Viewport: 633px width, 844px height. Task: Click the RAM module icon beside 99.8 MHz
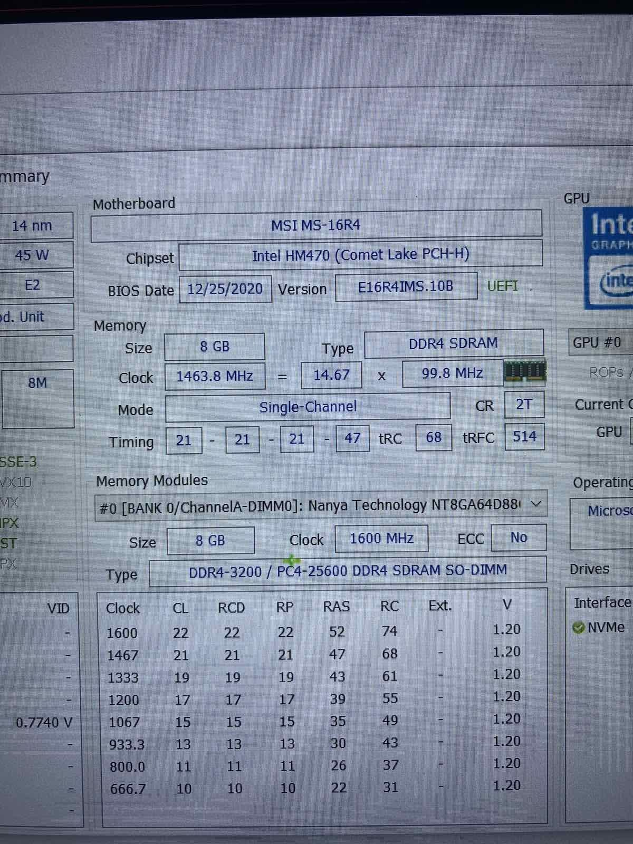pyautogui.click(x=525, y=371)
